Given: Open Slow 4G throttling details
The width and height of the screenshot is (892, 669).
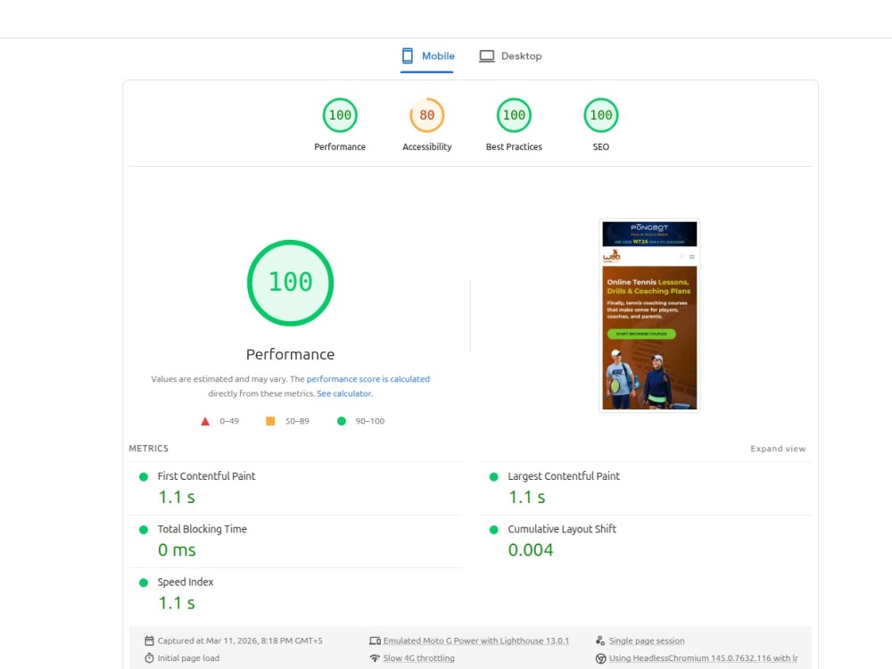Looking at the screenshot, I should coord(418,658).
